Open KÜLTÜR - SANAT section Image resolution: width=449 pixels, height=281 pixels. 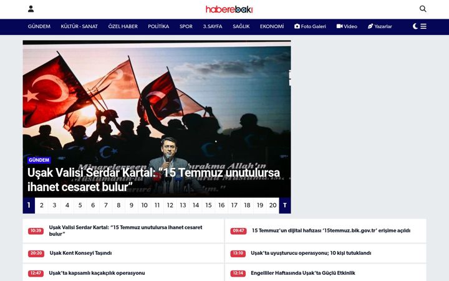pyautogui.click(x=79, y=26)
